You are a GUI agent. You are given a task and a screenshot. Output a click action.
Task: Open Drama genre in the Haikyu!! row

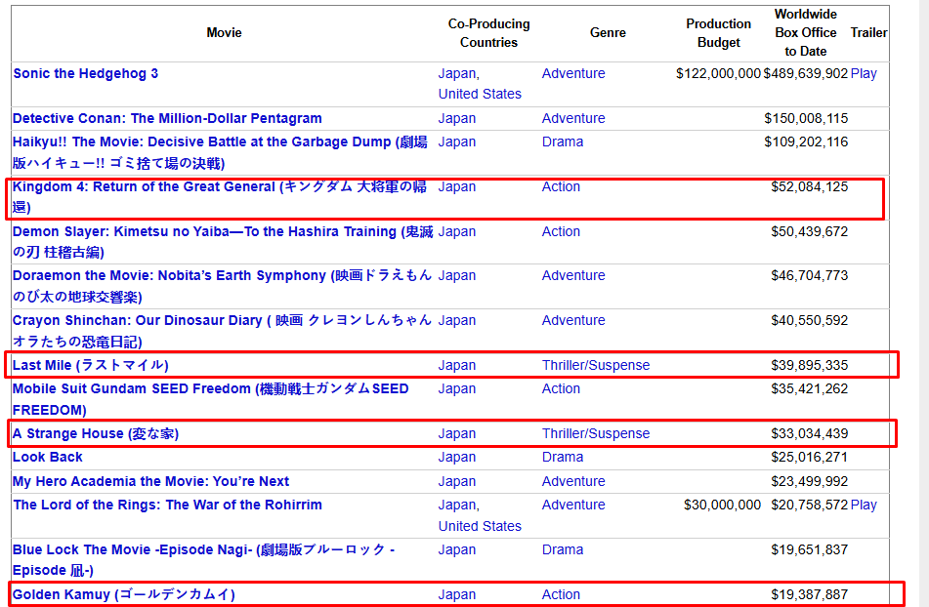pos(563,142)
